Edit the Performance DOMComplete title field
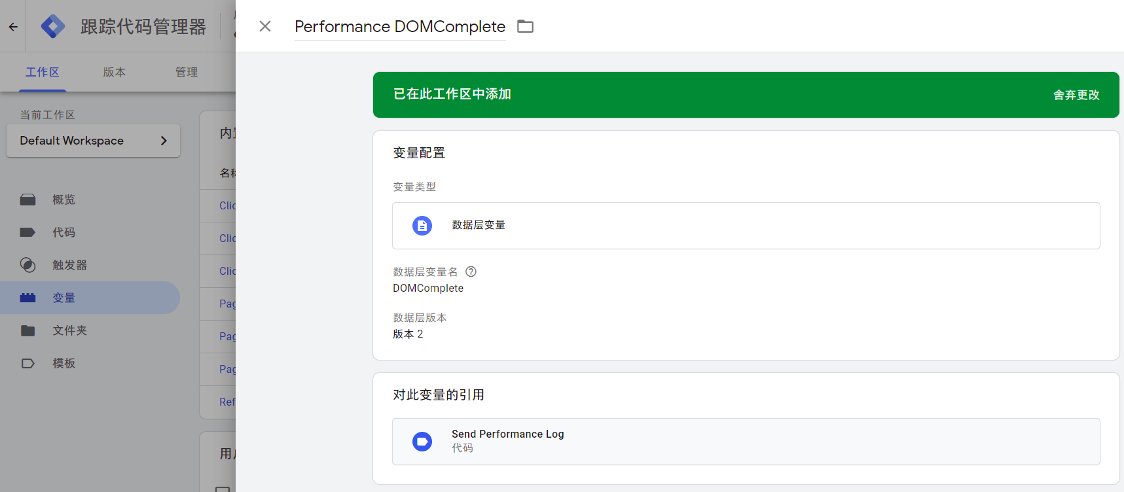 pos(400,26)
